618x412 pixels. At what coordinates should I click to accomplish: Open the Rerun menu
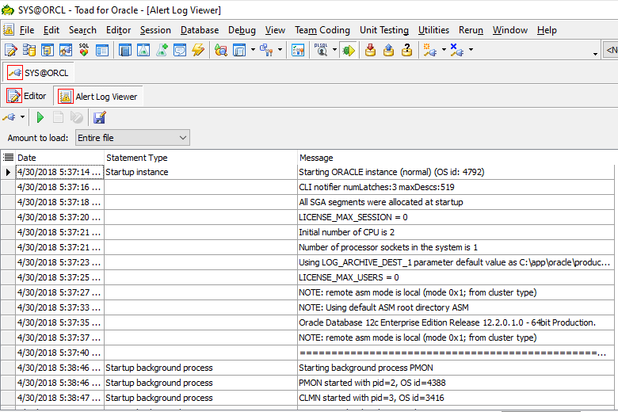pyautogui.click(x=471, y=30)
